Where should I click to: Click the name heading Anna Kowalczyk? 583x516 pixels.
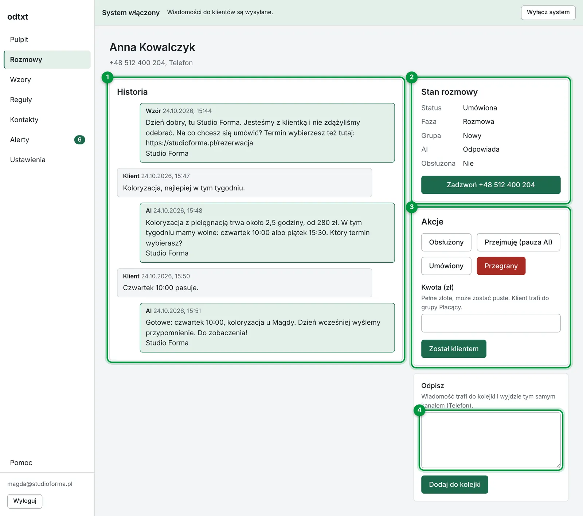(152, 47)
